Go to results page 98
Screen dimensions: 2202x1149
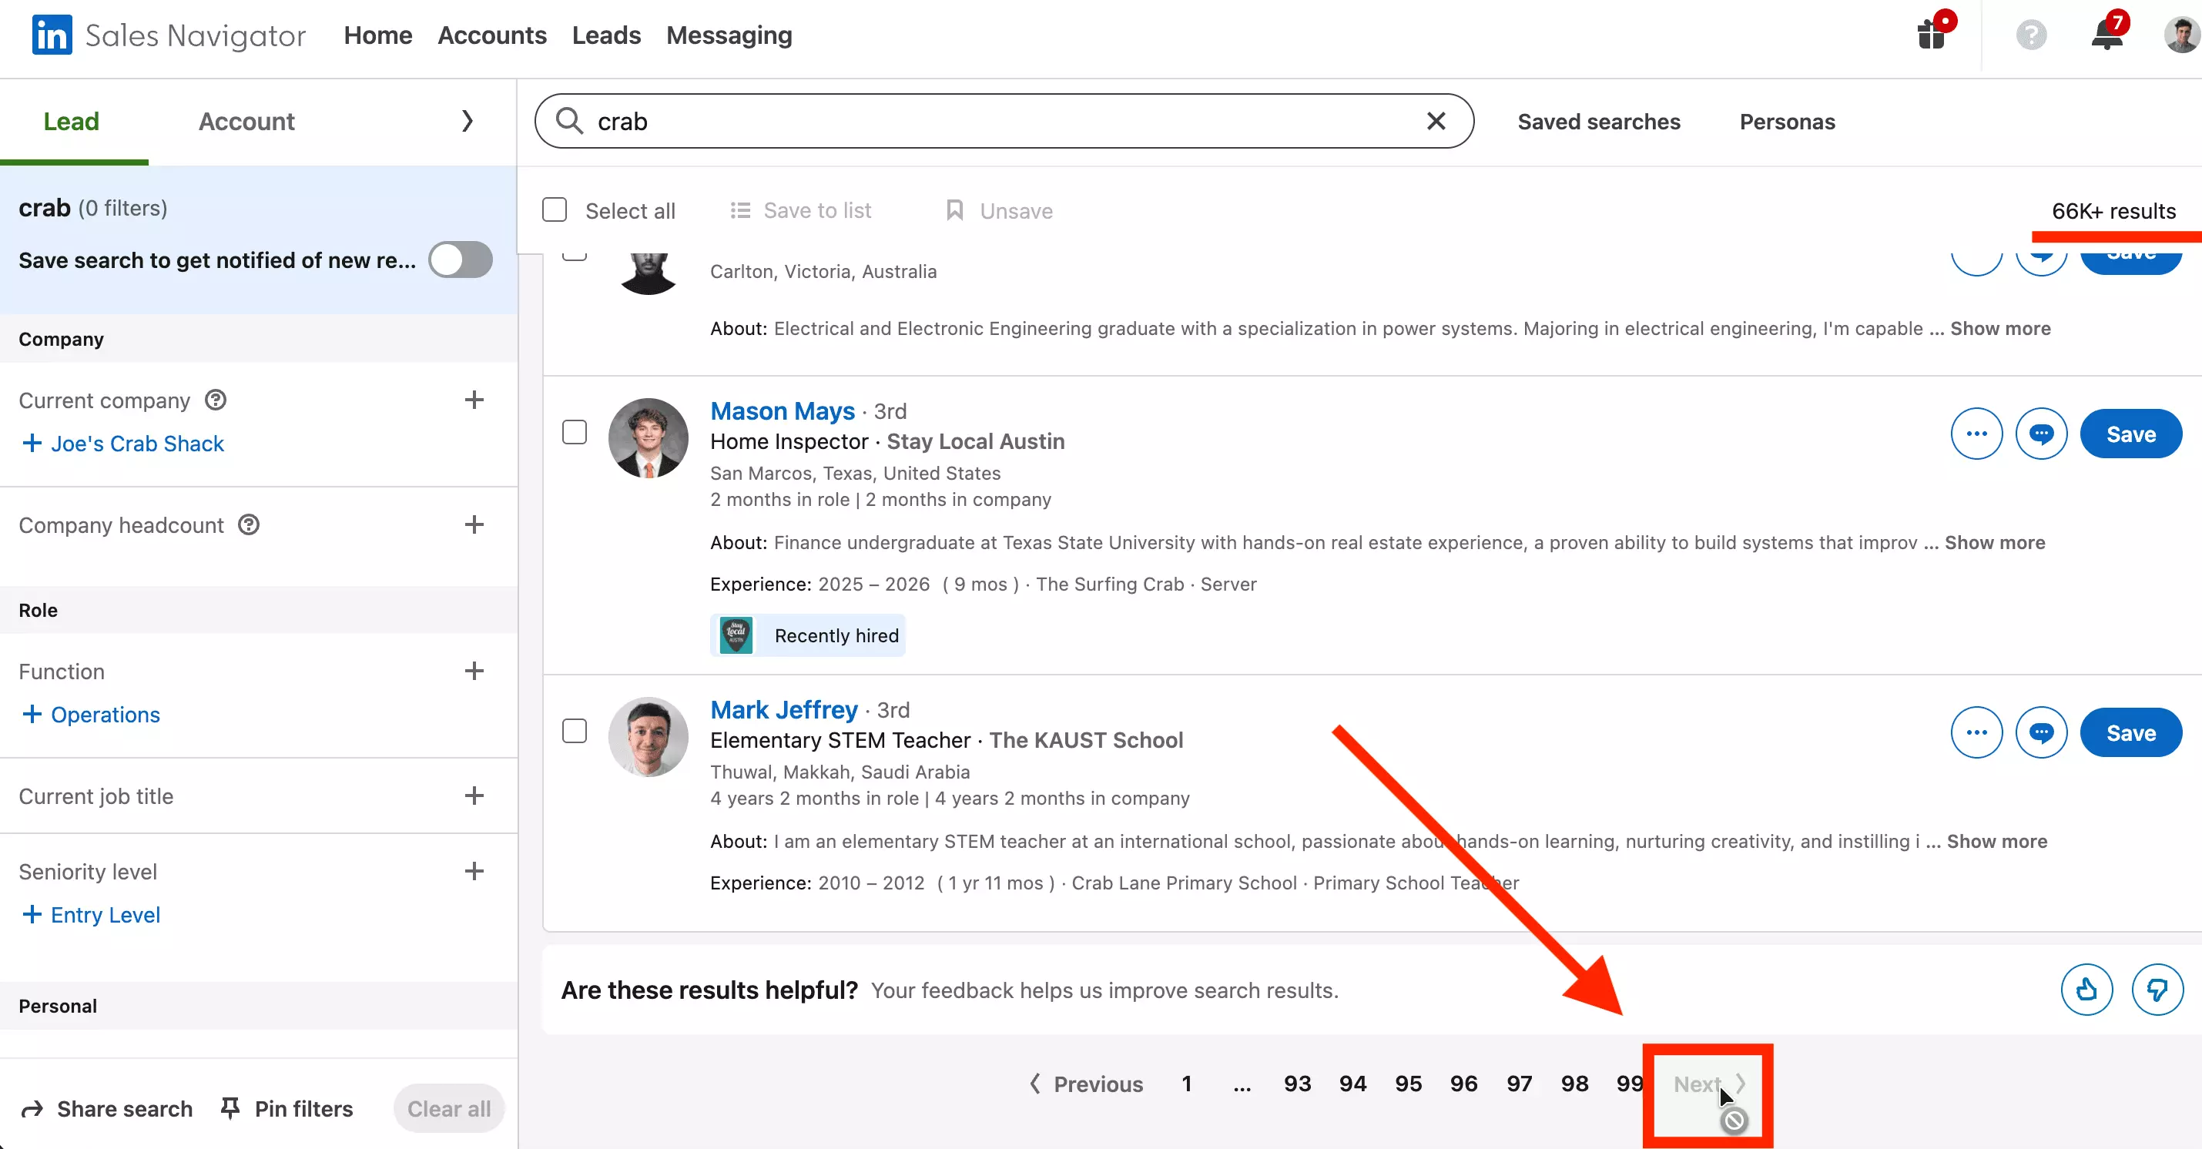point(1574,1084)
